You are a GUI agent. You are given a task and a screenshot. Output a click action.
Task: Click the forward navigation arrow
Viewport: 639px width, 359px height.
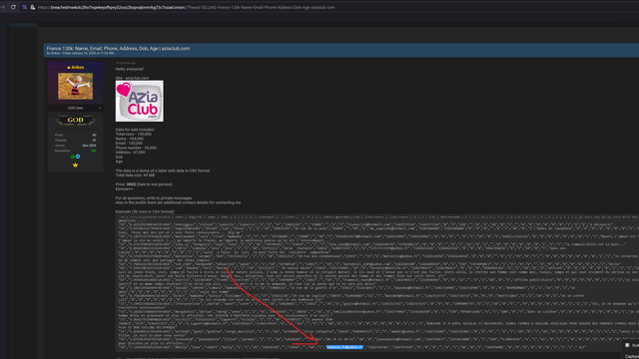click(x=3, y=7)
